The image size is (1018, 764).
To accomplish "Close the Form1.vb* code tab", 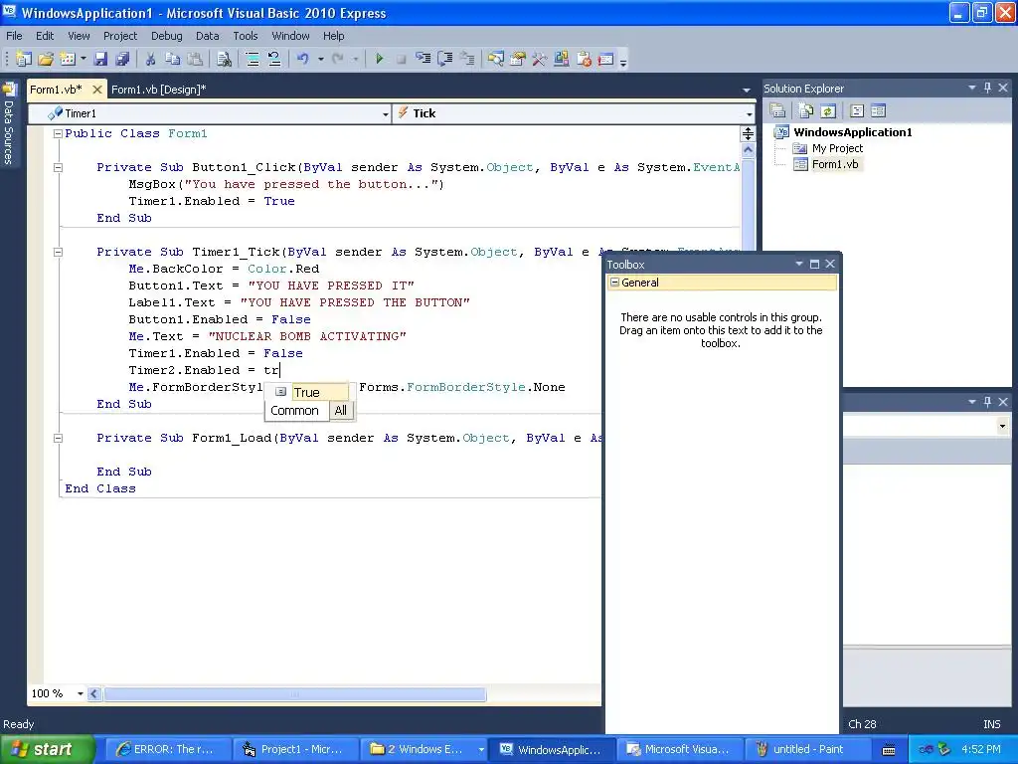I will [96, 90].
